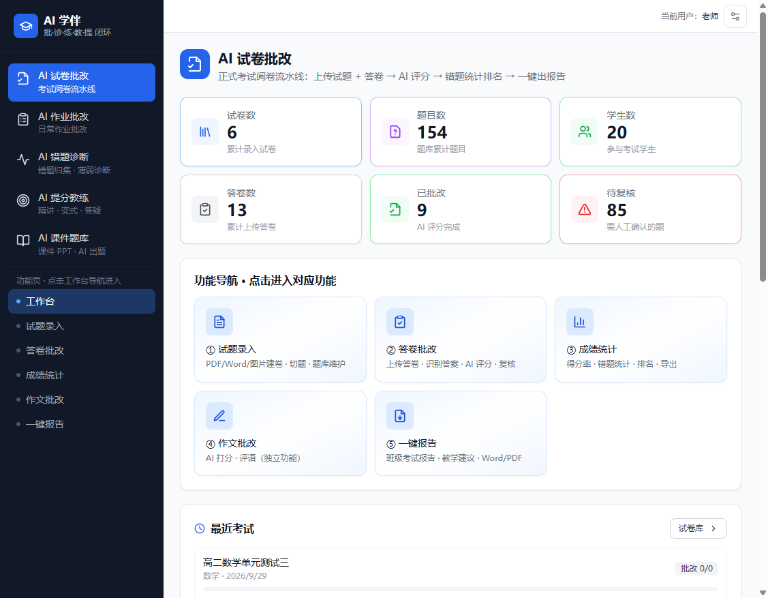Open the ② 答卷批改 function card
This screenshot has height=598, width=768.
tap(461, 339)
